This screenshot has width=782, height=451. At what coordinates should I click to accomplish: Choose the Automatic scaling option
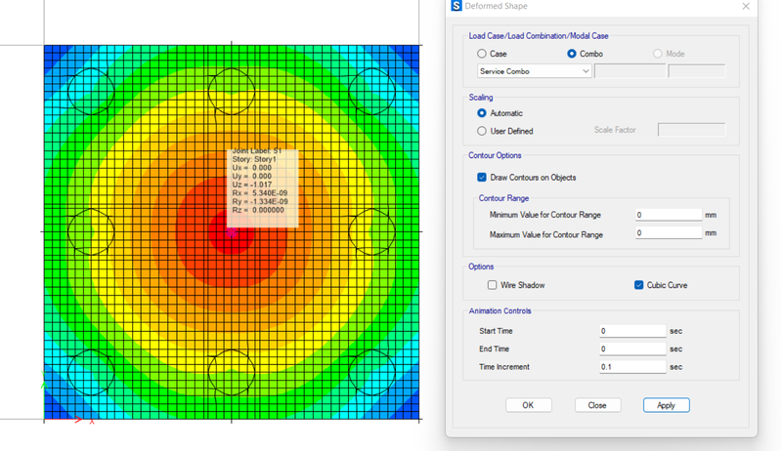coord(482,113)
